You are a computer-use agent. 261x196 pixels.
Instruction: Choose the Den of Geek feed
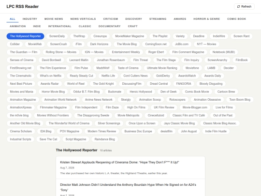tap(168, 91)
